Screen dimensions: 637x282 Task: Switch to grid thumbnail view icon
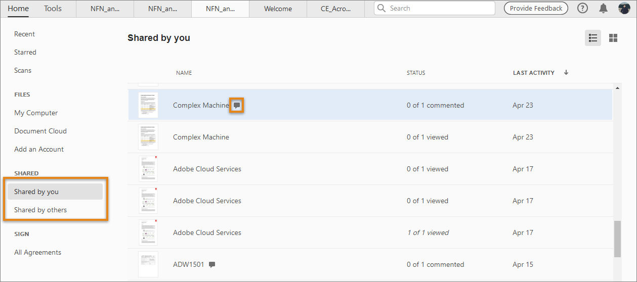613,38
